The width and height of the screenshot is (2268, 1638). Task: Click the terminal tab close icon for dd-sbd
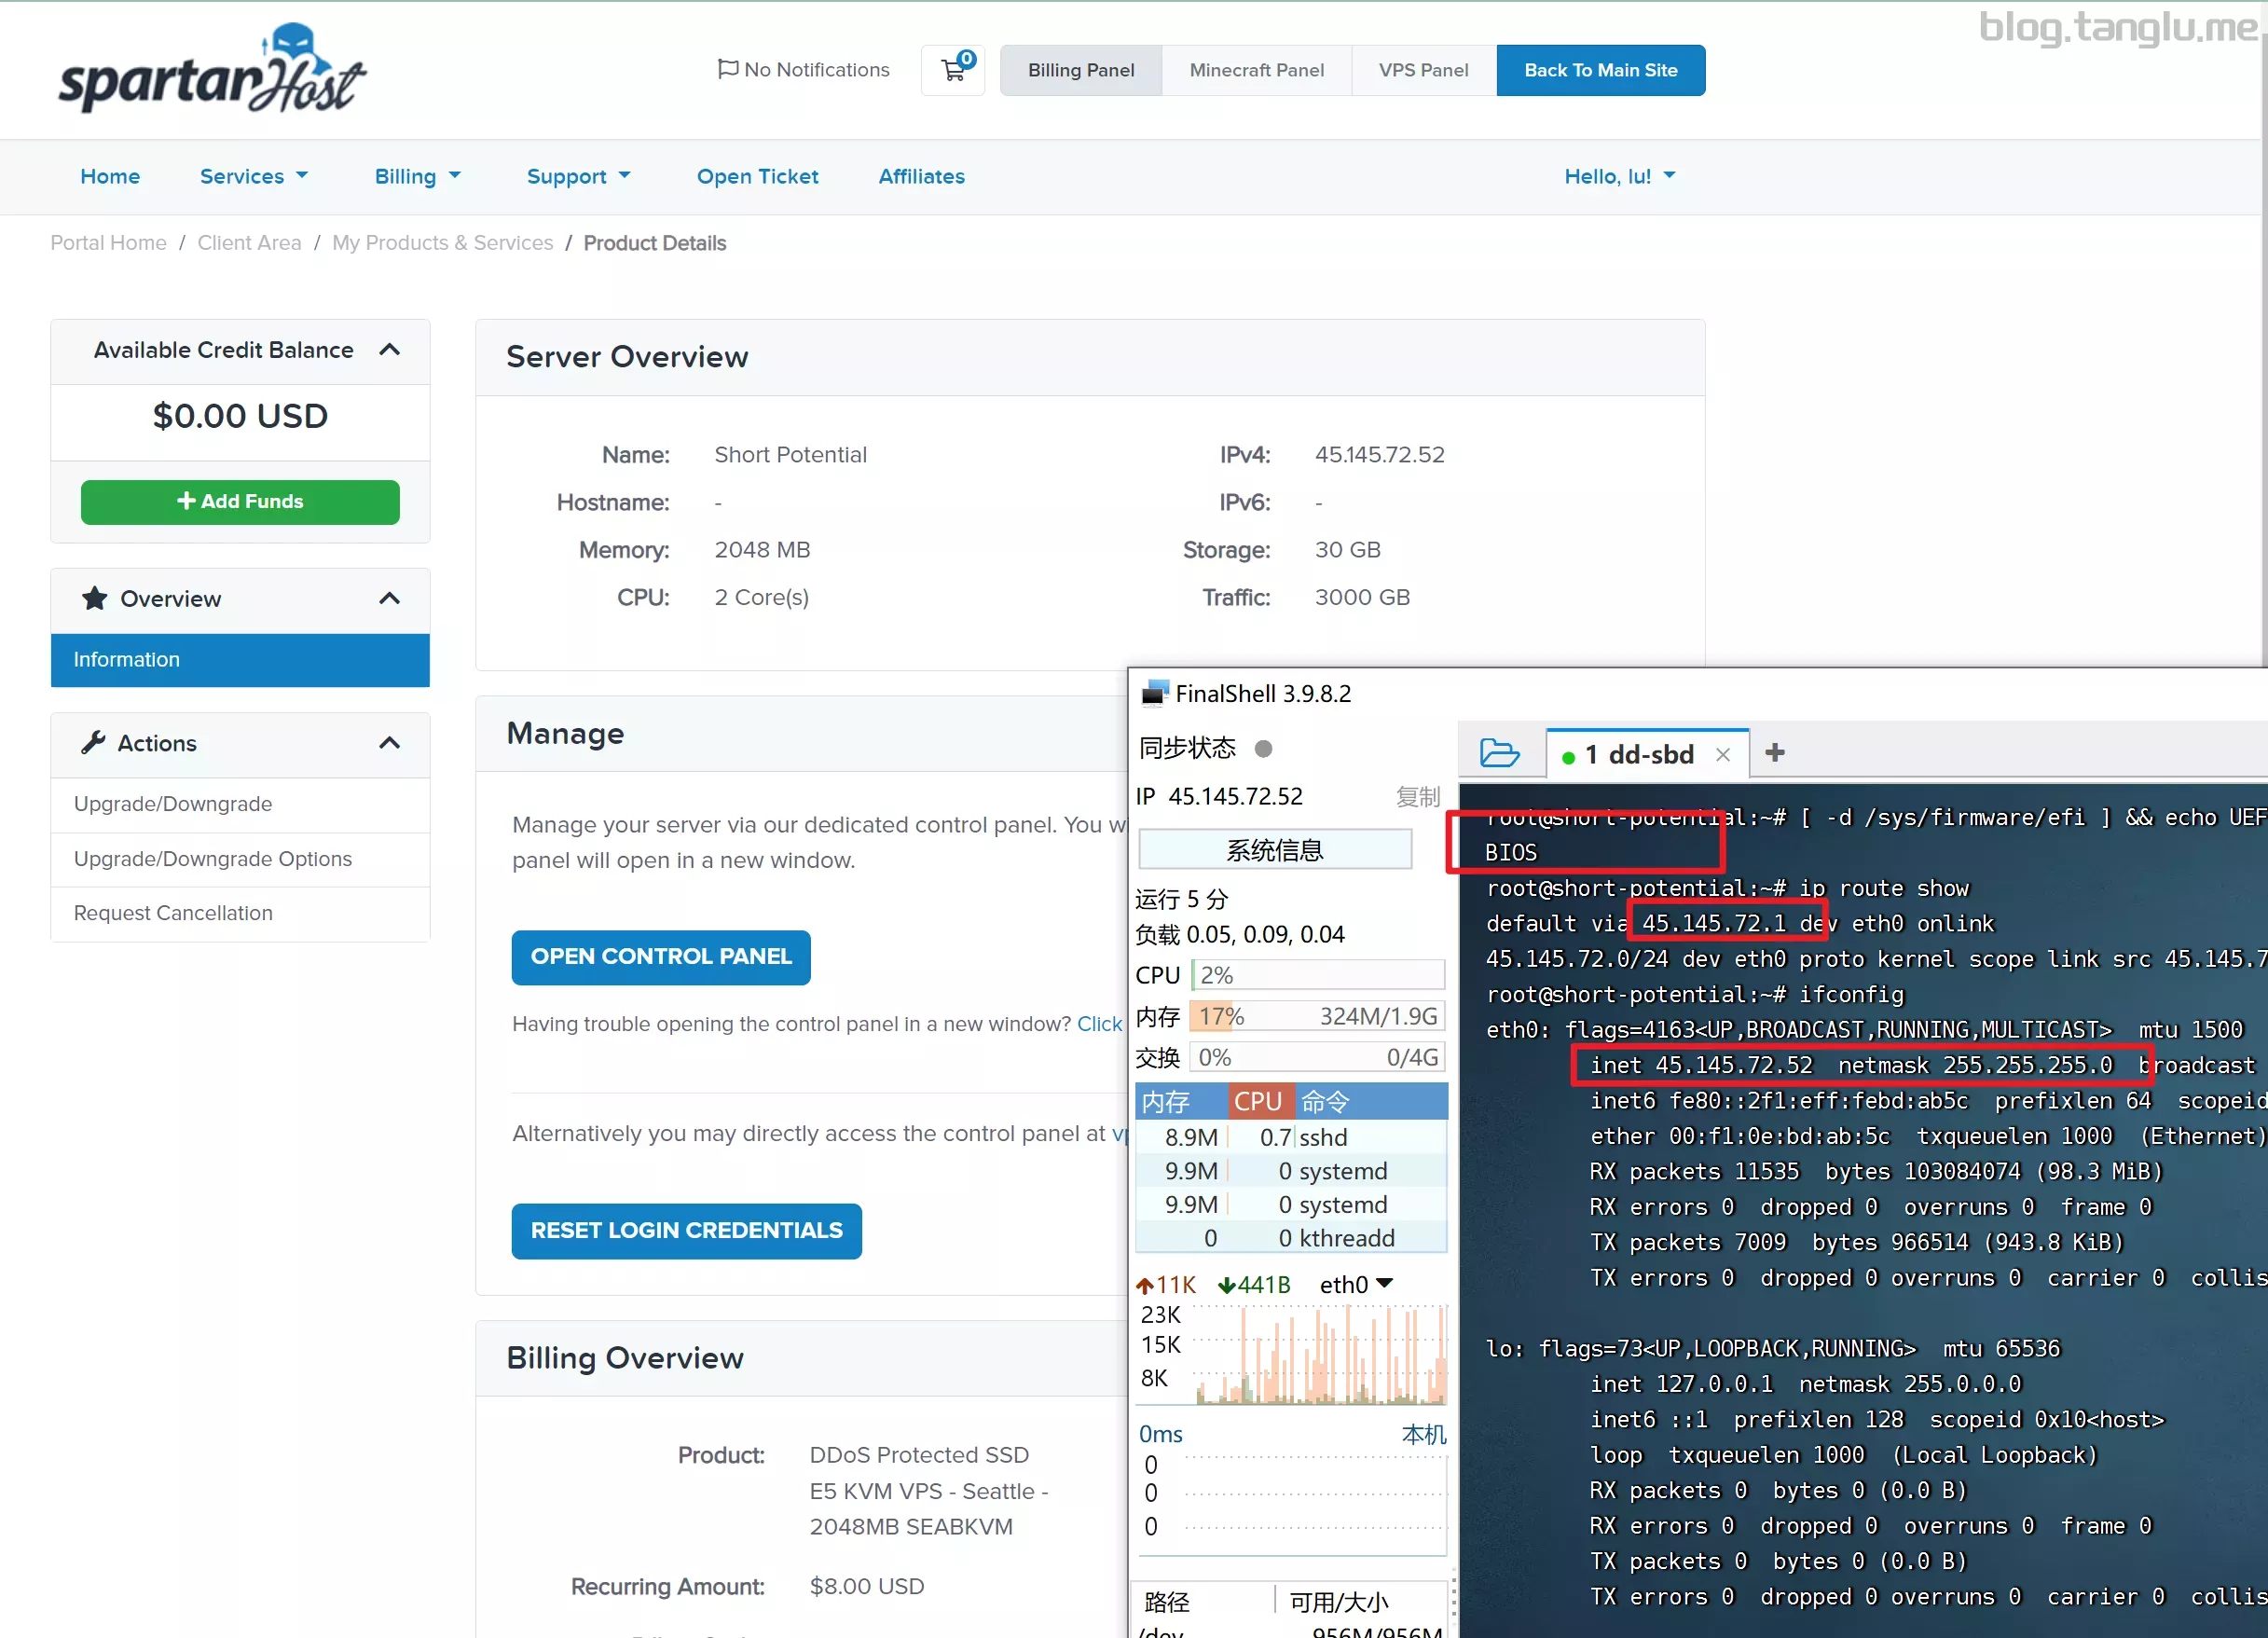[x=1725, y=754]
